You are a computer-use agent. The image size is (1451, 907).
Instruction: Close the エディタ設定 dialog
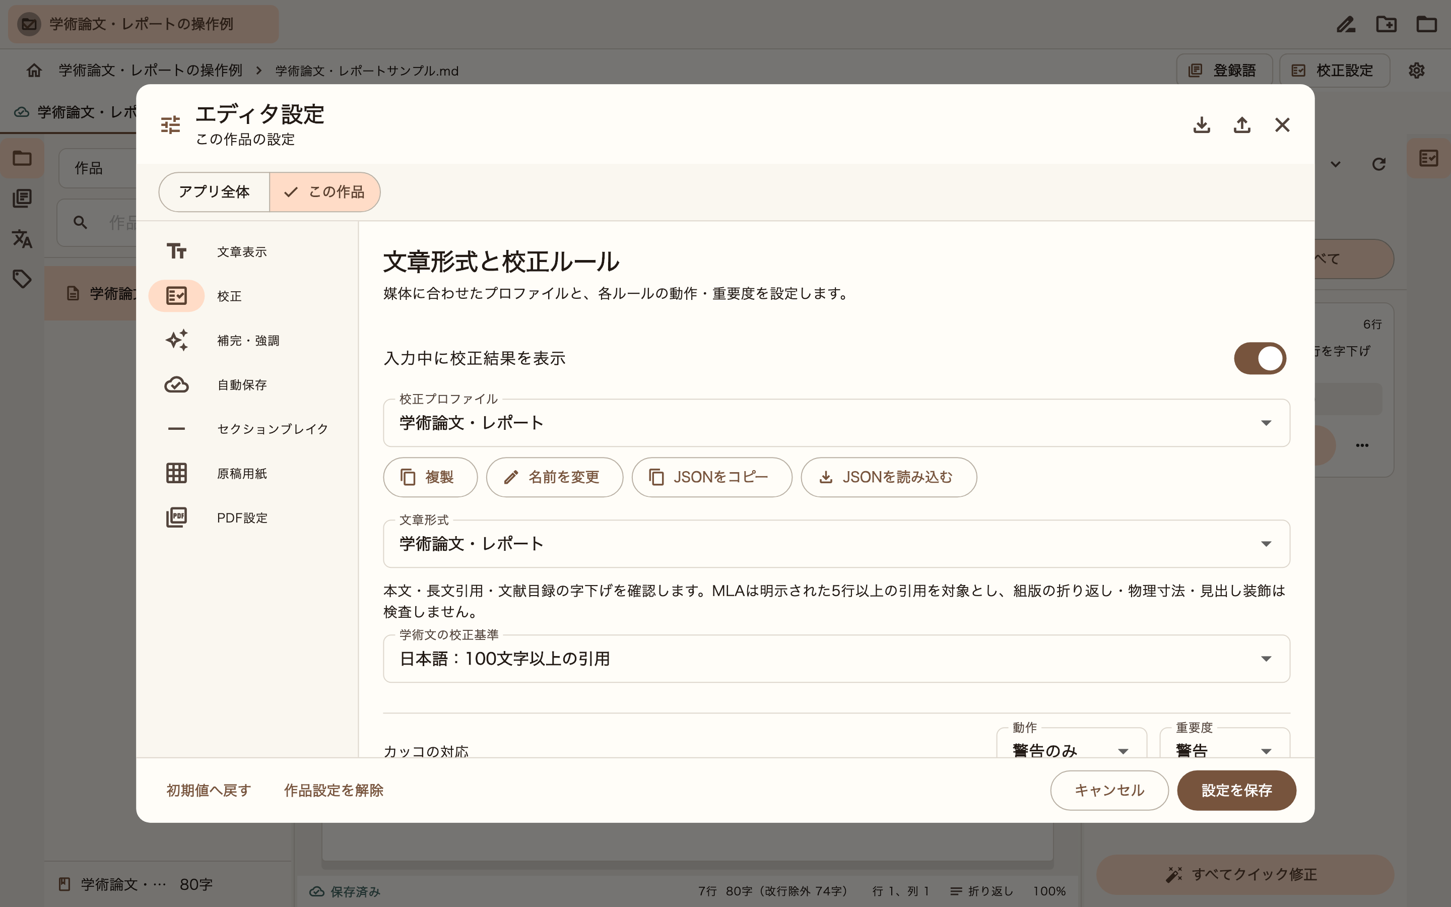[x=1282, y=125]
